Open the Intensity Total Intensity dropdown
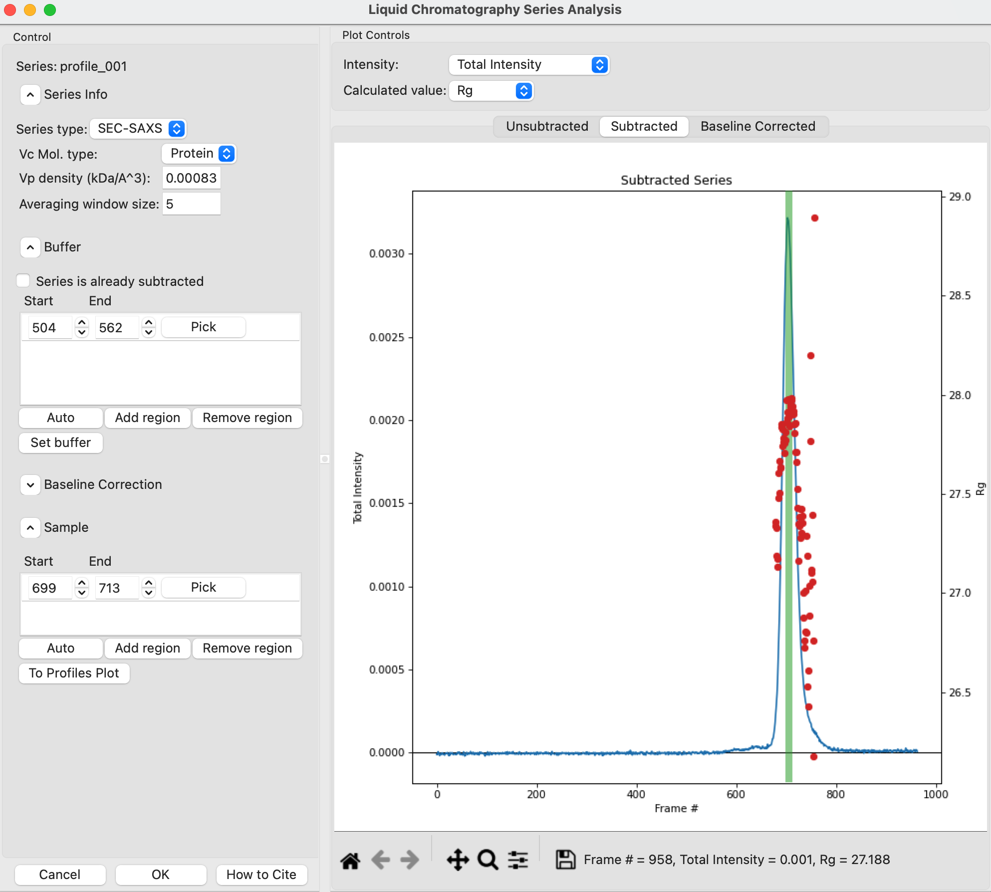Image resolution: width=991 pixels, height=892 pixels. tap(528, 65)
